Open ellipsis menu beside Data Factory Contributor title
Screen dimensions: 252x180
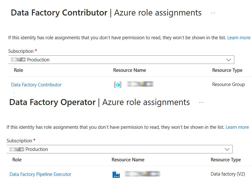click(x=213, y=13)
